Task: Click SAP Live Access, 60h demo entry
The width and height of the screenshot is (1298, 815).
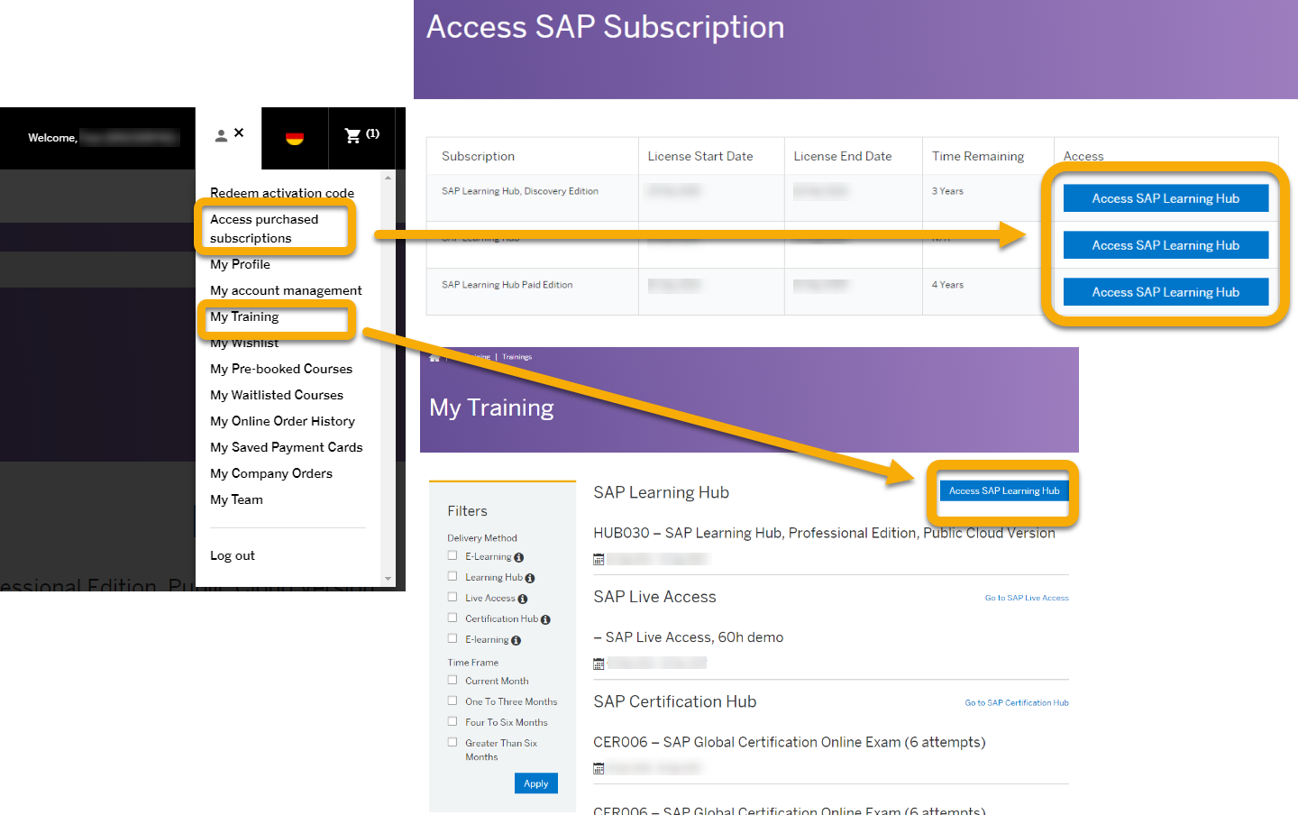Action: pyautogui.click(x=688, y=637)
